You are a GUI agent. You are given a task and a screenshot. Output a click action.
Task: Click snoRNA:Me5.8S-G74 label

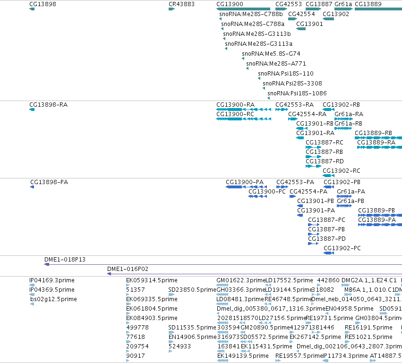(271, 54)
